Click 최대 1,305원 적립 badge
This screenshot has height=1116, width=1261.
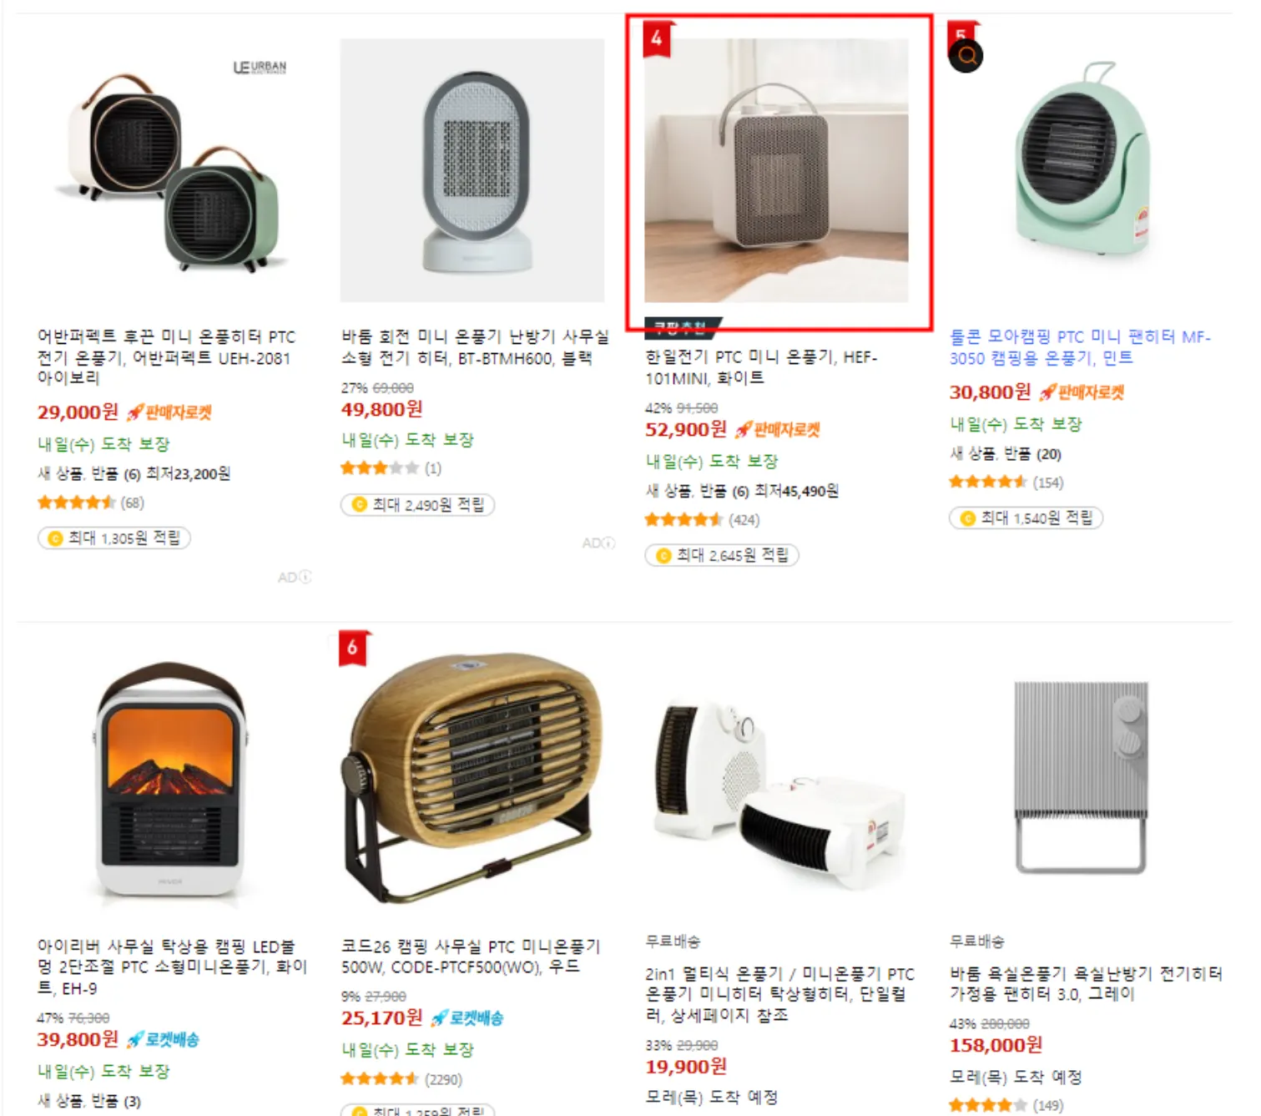(x=114, y=538)
